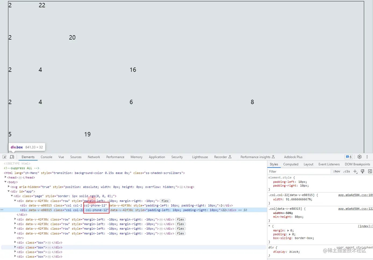The height and width of the screenshot is (260, 373).
Task: Collapse the div class="page" node
Action: [x=12, y=196]
